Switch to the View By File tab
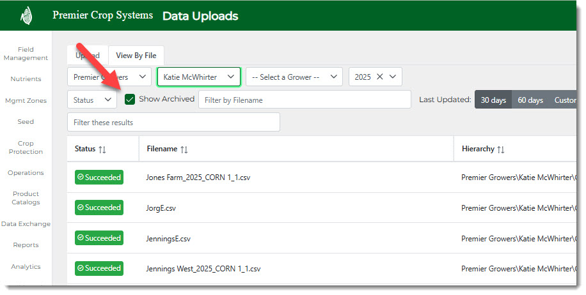The image size is (586, 295). coord(136,56)
